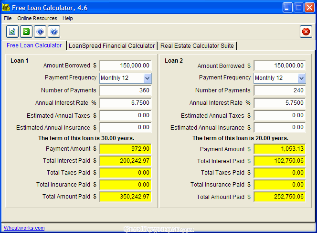This screenshot has height=233, width=317.
Task: Click the green refresh document toolbar icon
Action: pyautogui.click(x=12, y=32)
